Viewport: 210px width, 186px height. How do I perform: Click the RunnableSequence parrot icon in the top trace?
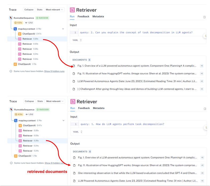coord(11,18)
